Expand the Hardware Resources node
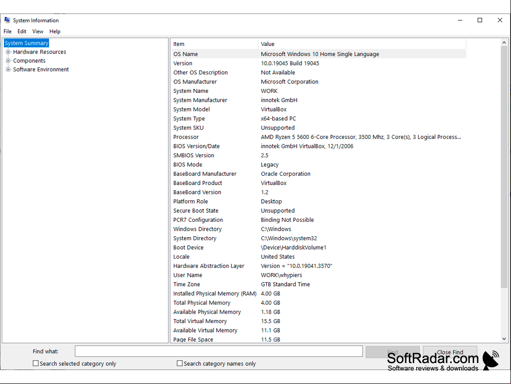The image size is (511, 384). 8,52
